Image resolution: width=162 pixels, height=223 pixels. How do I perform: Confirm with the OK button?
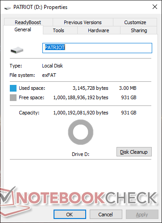pos(70,215)
